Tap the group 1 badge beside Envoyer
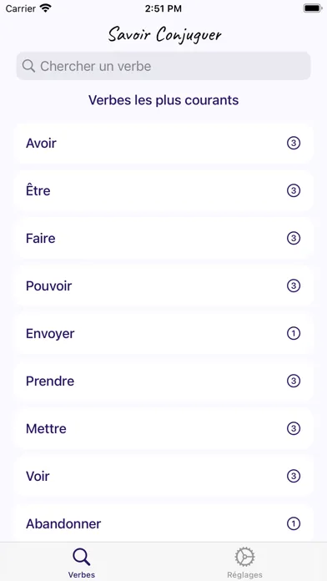327x581 pixels. click(x=294, y=333)
